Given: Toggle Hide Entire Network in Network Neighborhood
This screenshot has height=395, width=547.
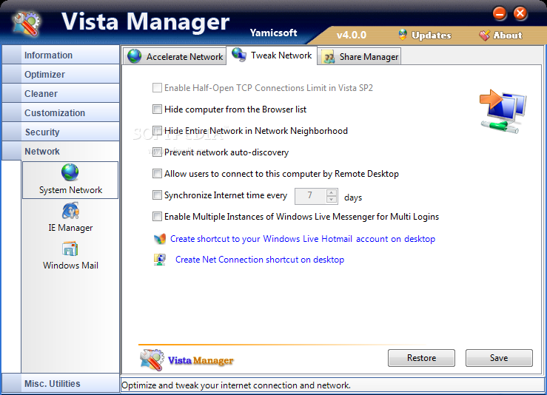Looking at the screenshot, I should point(157,131).
